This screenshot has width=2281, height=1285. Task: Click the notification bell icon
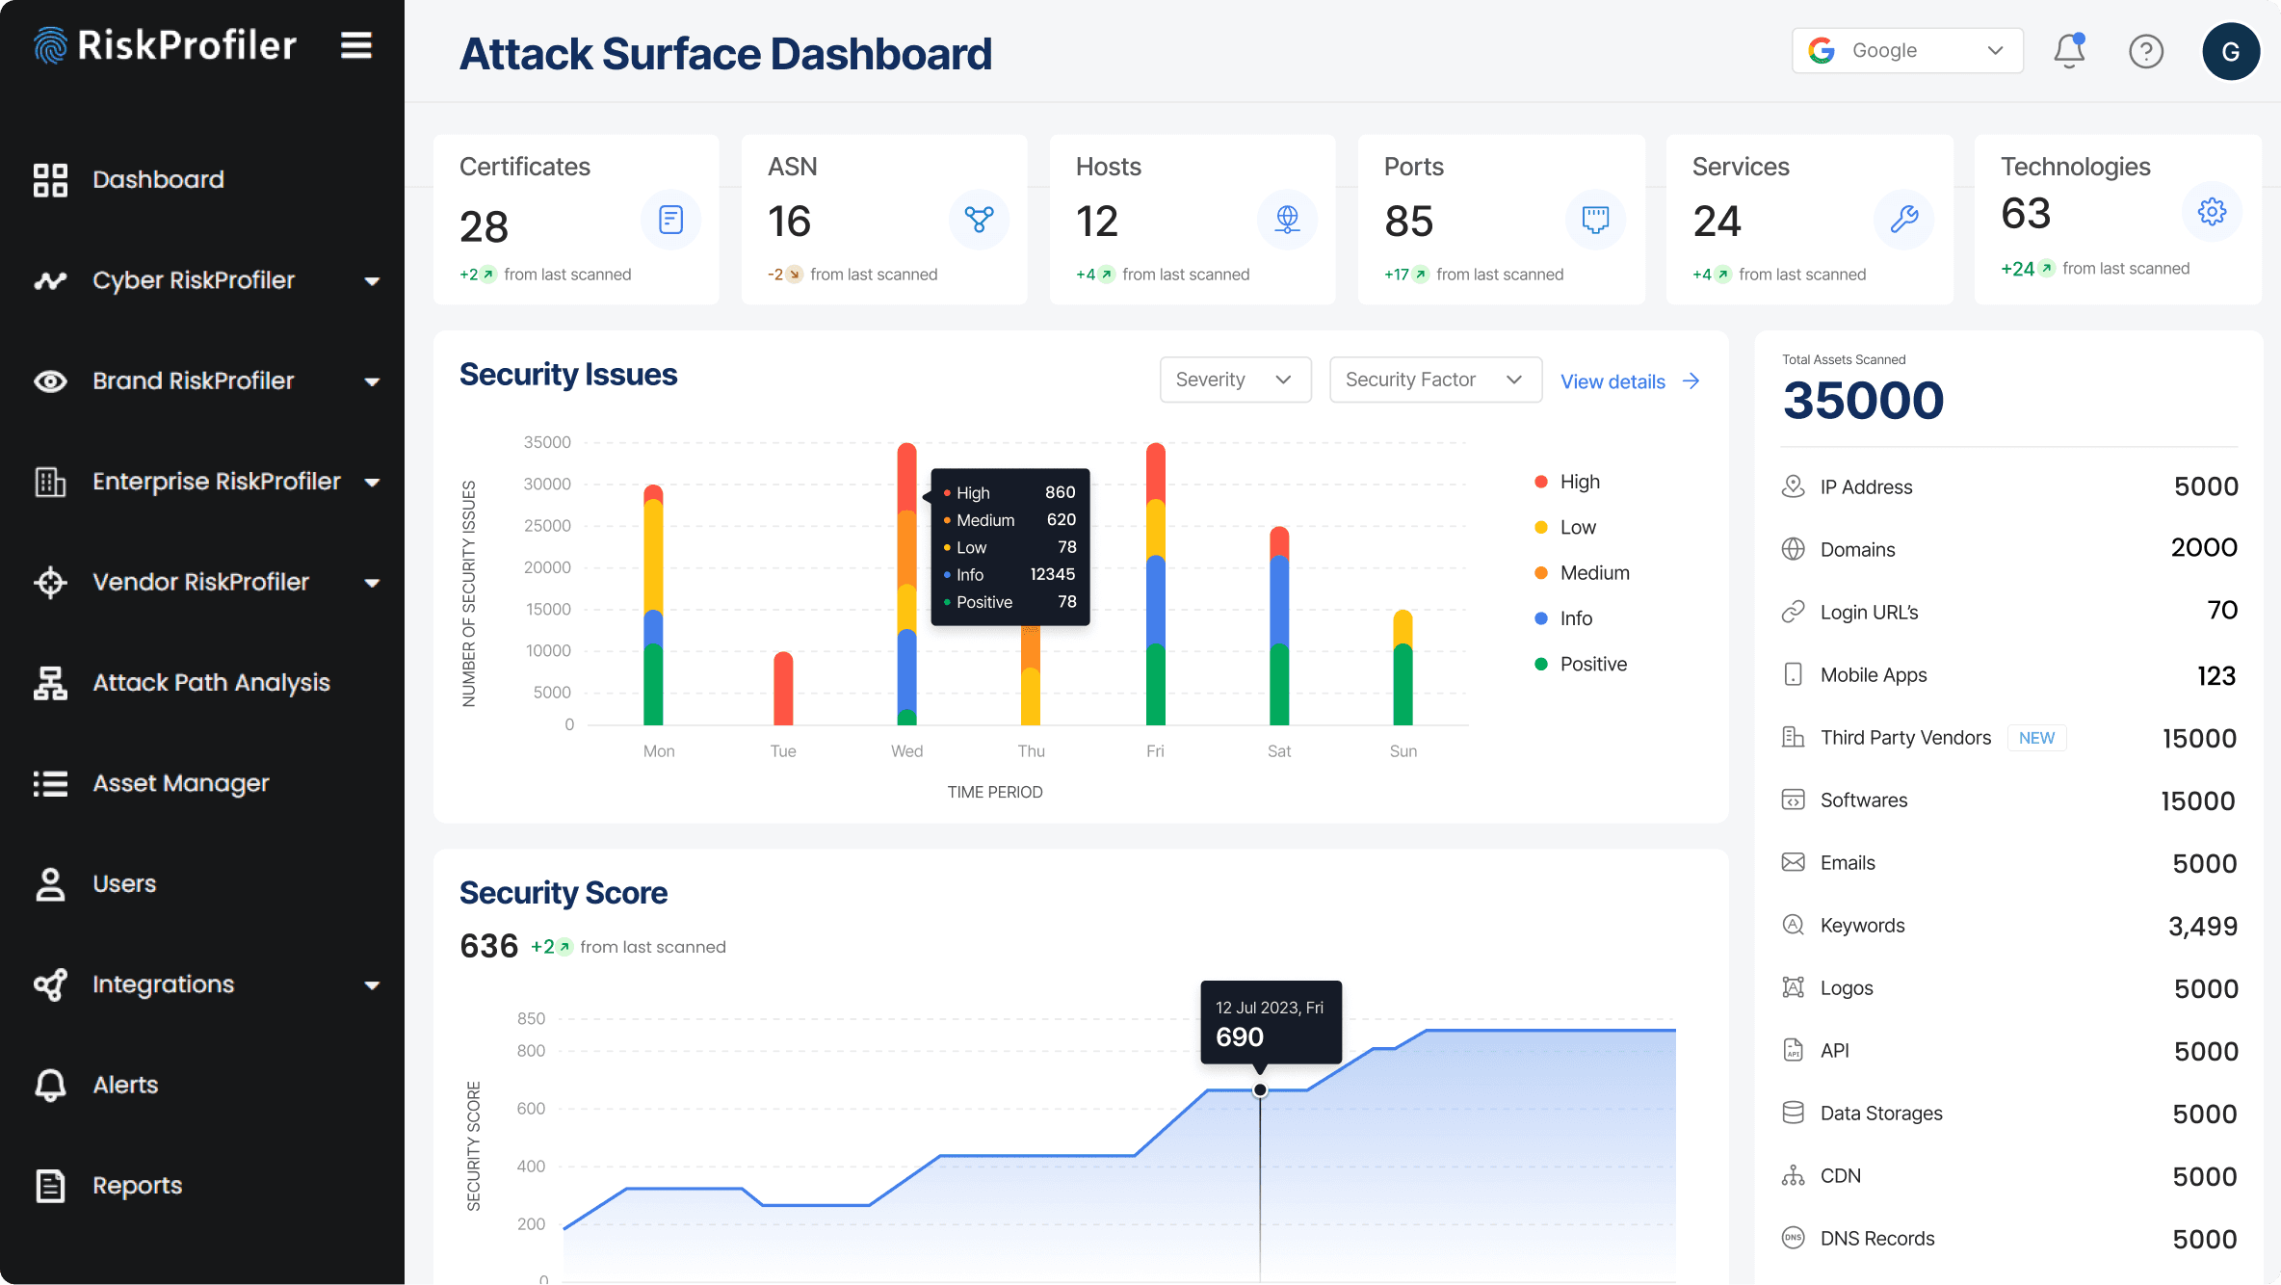coord(2069,51)
